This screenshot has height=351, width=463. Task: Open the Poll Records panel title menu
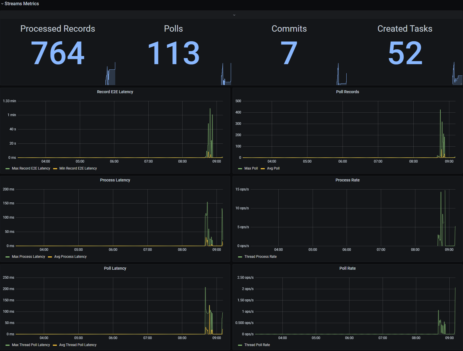[x=347, y=92]
